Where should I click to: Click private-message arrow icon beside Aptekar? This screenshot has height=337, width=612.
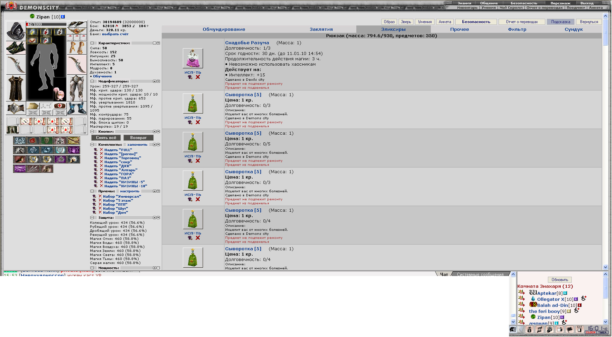(x=521, y=292)
